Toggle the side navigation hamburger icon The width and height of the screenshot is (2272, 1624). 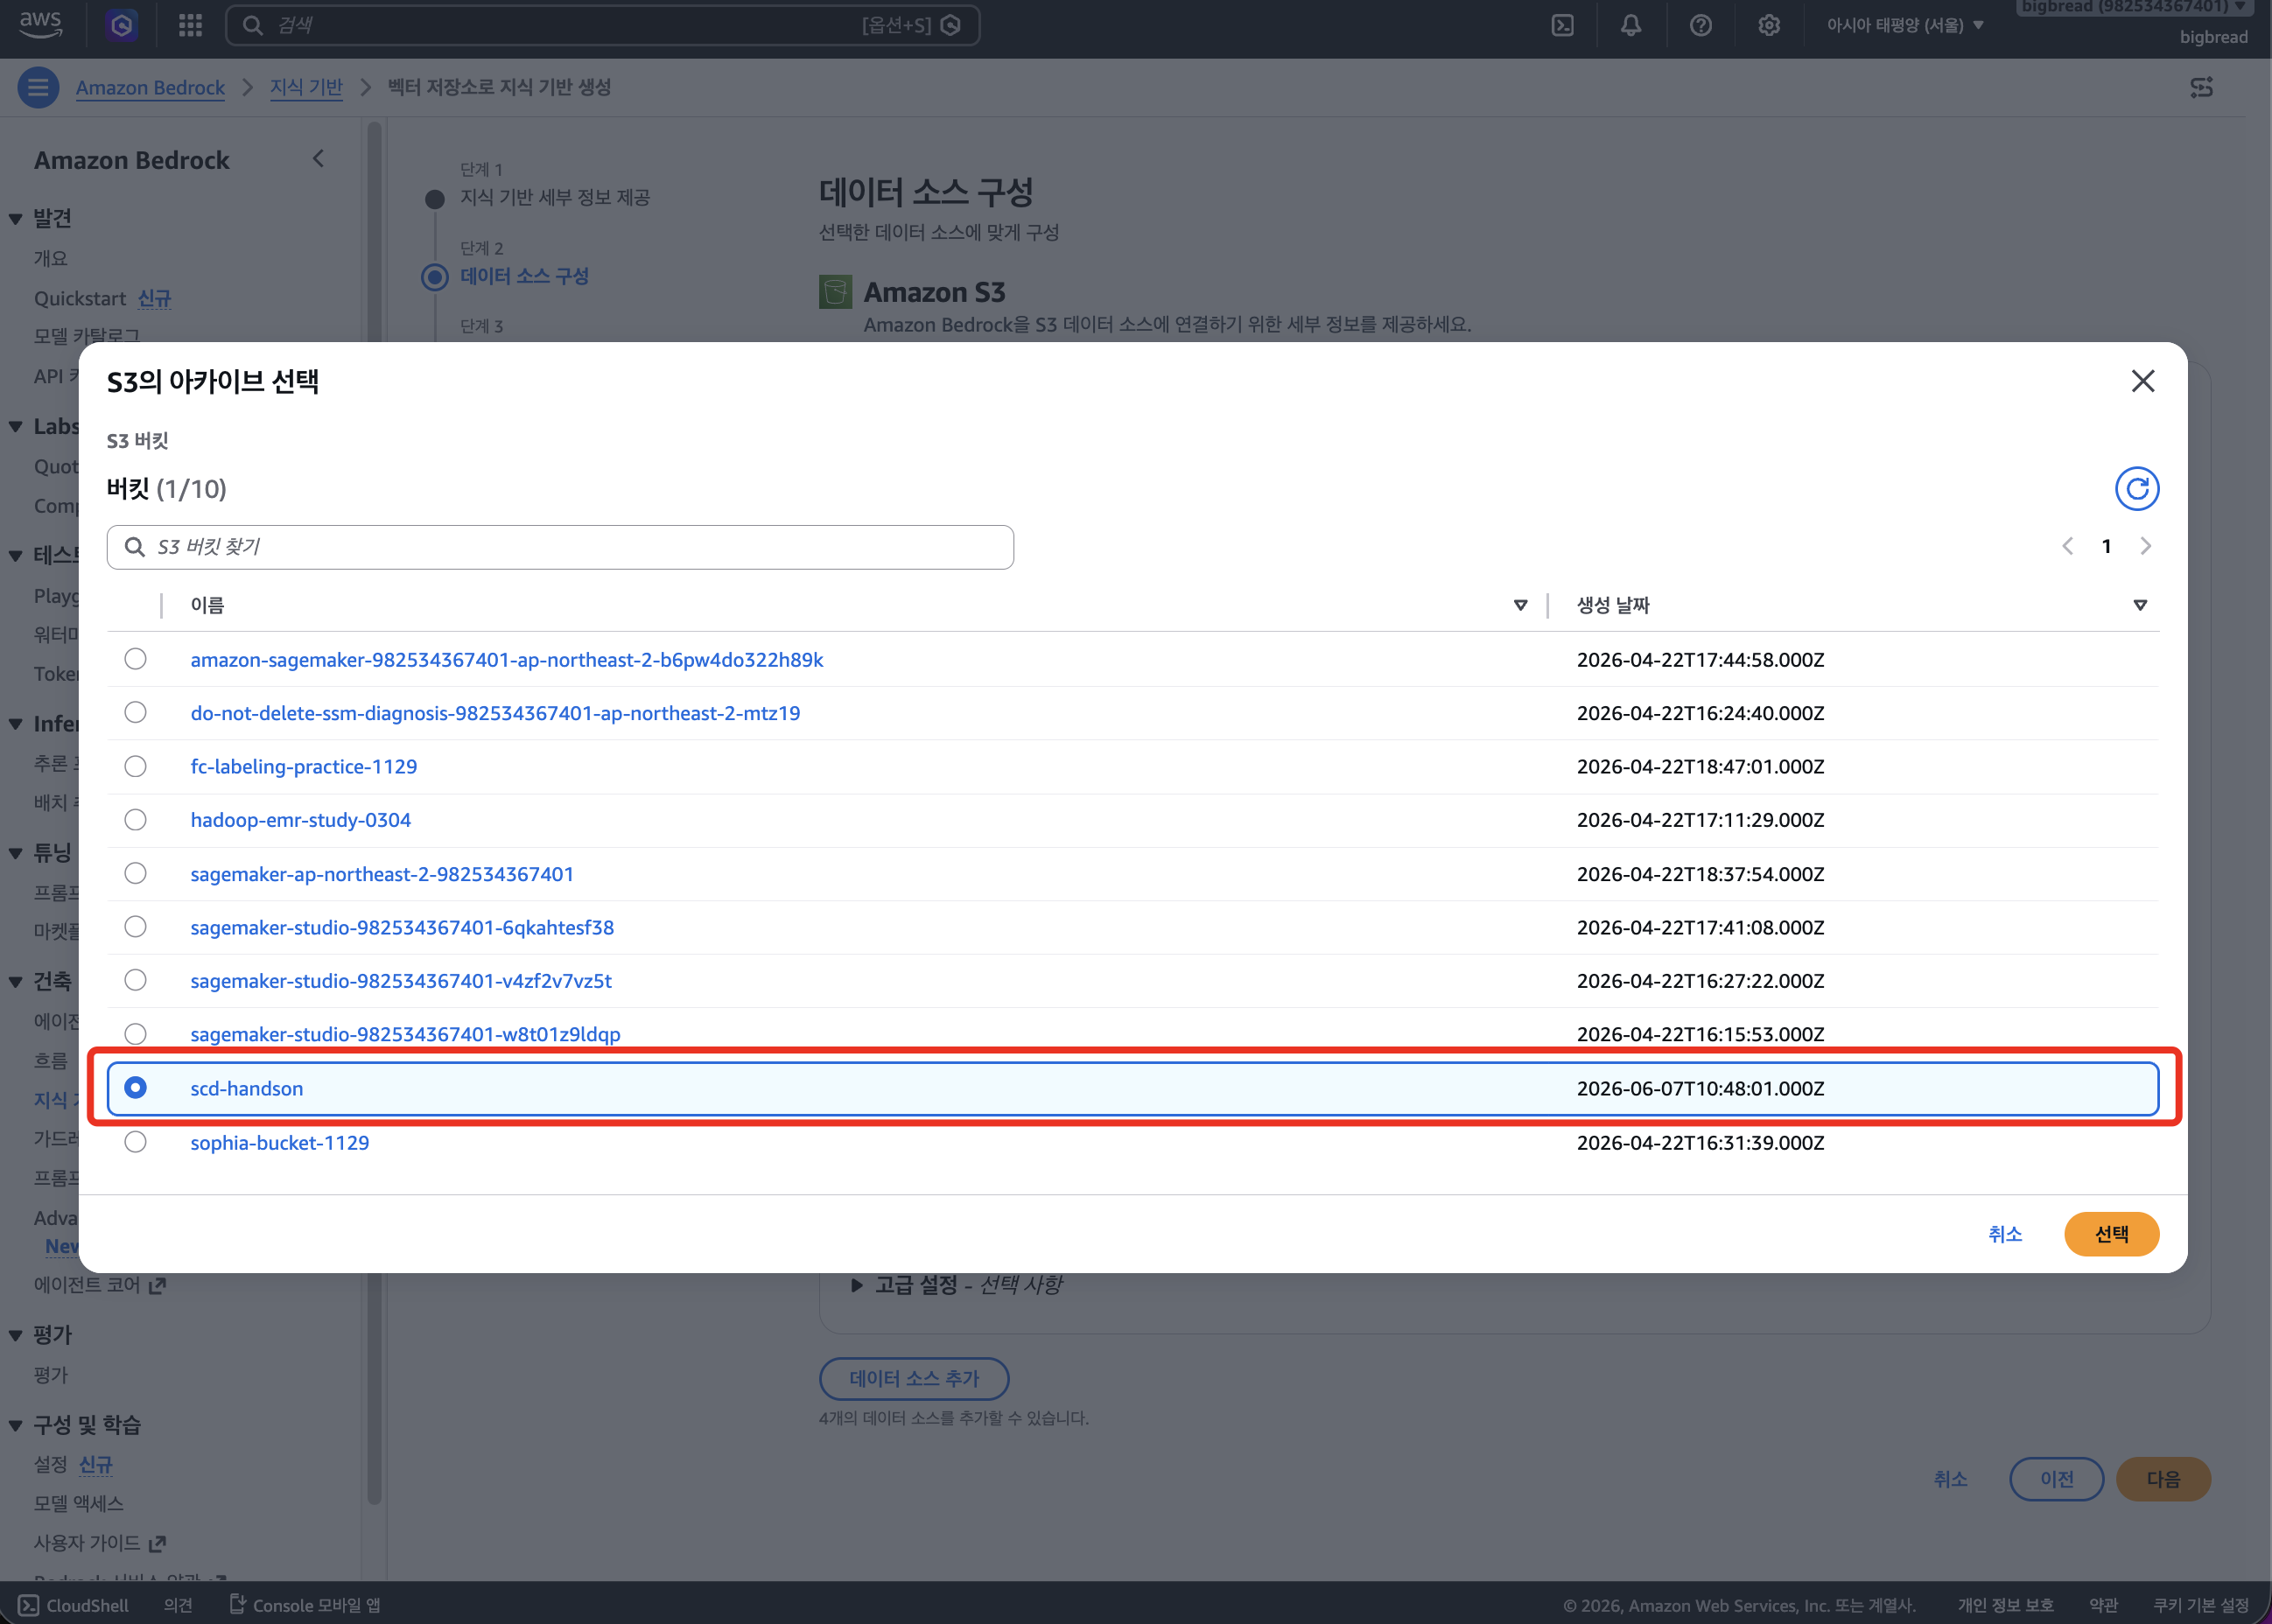click(38, 87)
